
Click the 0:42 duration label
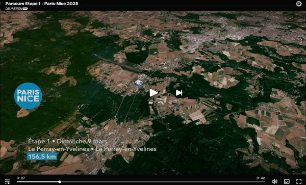(x=261, y=178)
